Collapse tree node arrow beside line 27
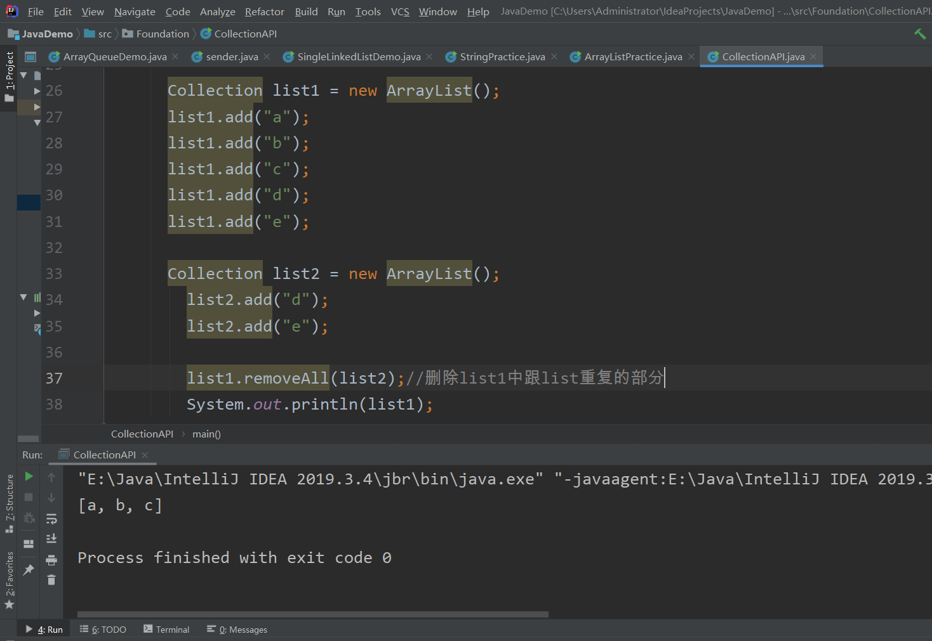The height and width of the screenshot is (641, 932). pyautogui.click(x=37, y=122)
